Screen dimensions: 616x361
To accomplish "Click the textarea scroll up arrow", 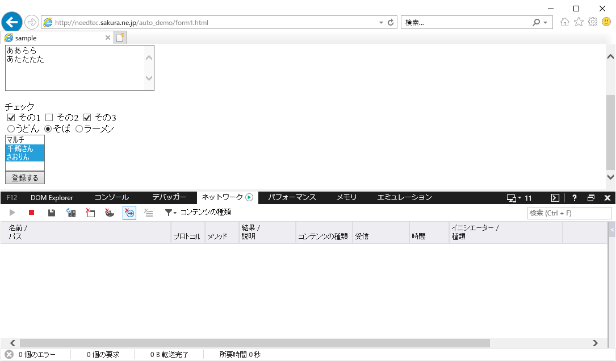I will pos(149,58).
